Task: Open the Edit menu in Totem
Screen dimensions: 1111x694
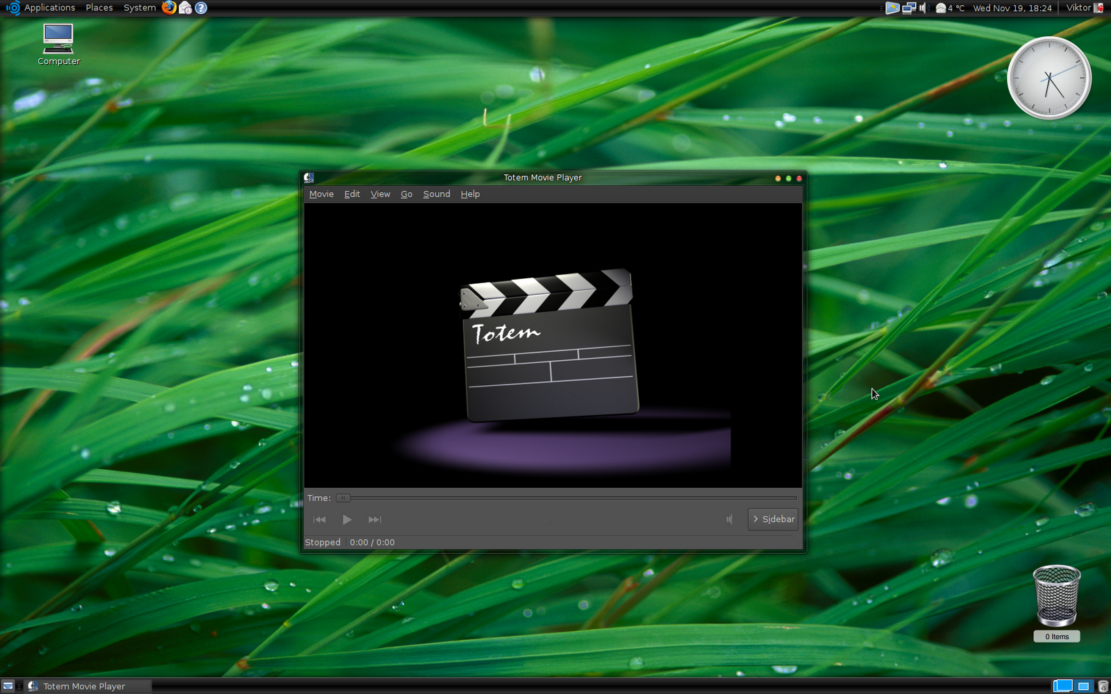Action: tap(352, 194)
